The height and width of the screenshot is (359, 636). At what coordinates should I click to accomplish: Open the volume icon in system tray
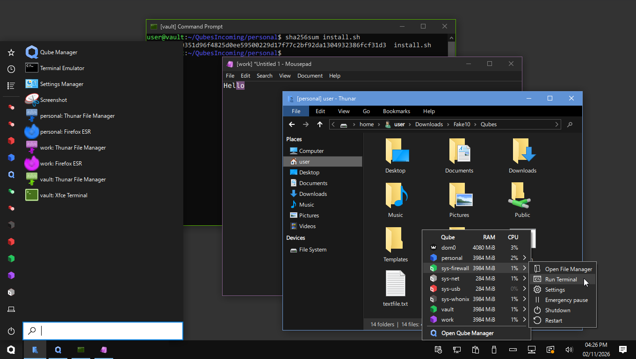(569, 350)
